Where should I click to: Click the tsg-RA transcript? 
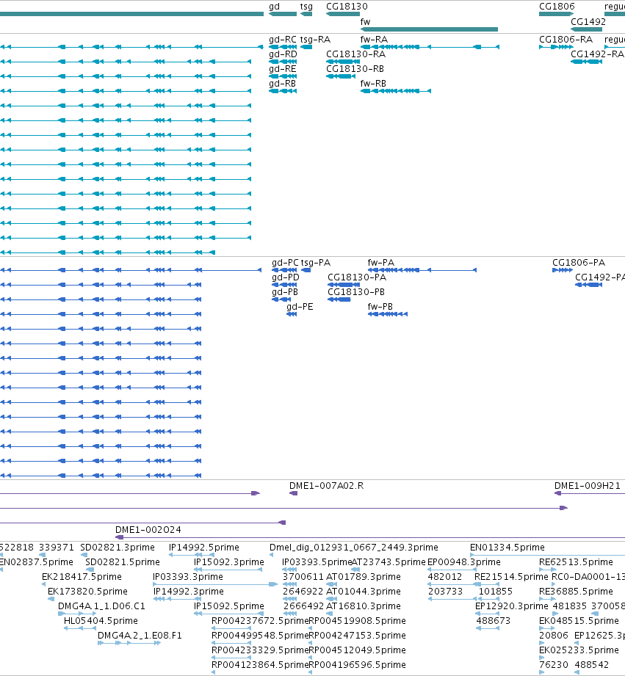[306, 47]
